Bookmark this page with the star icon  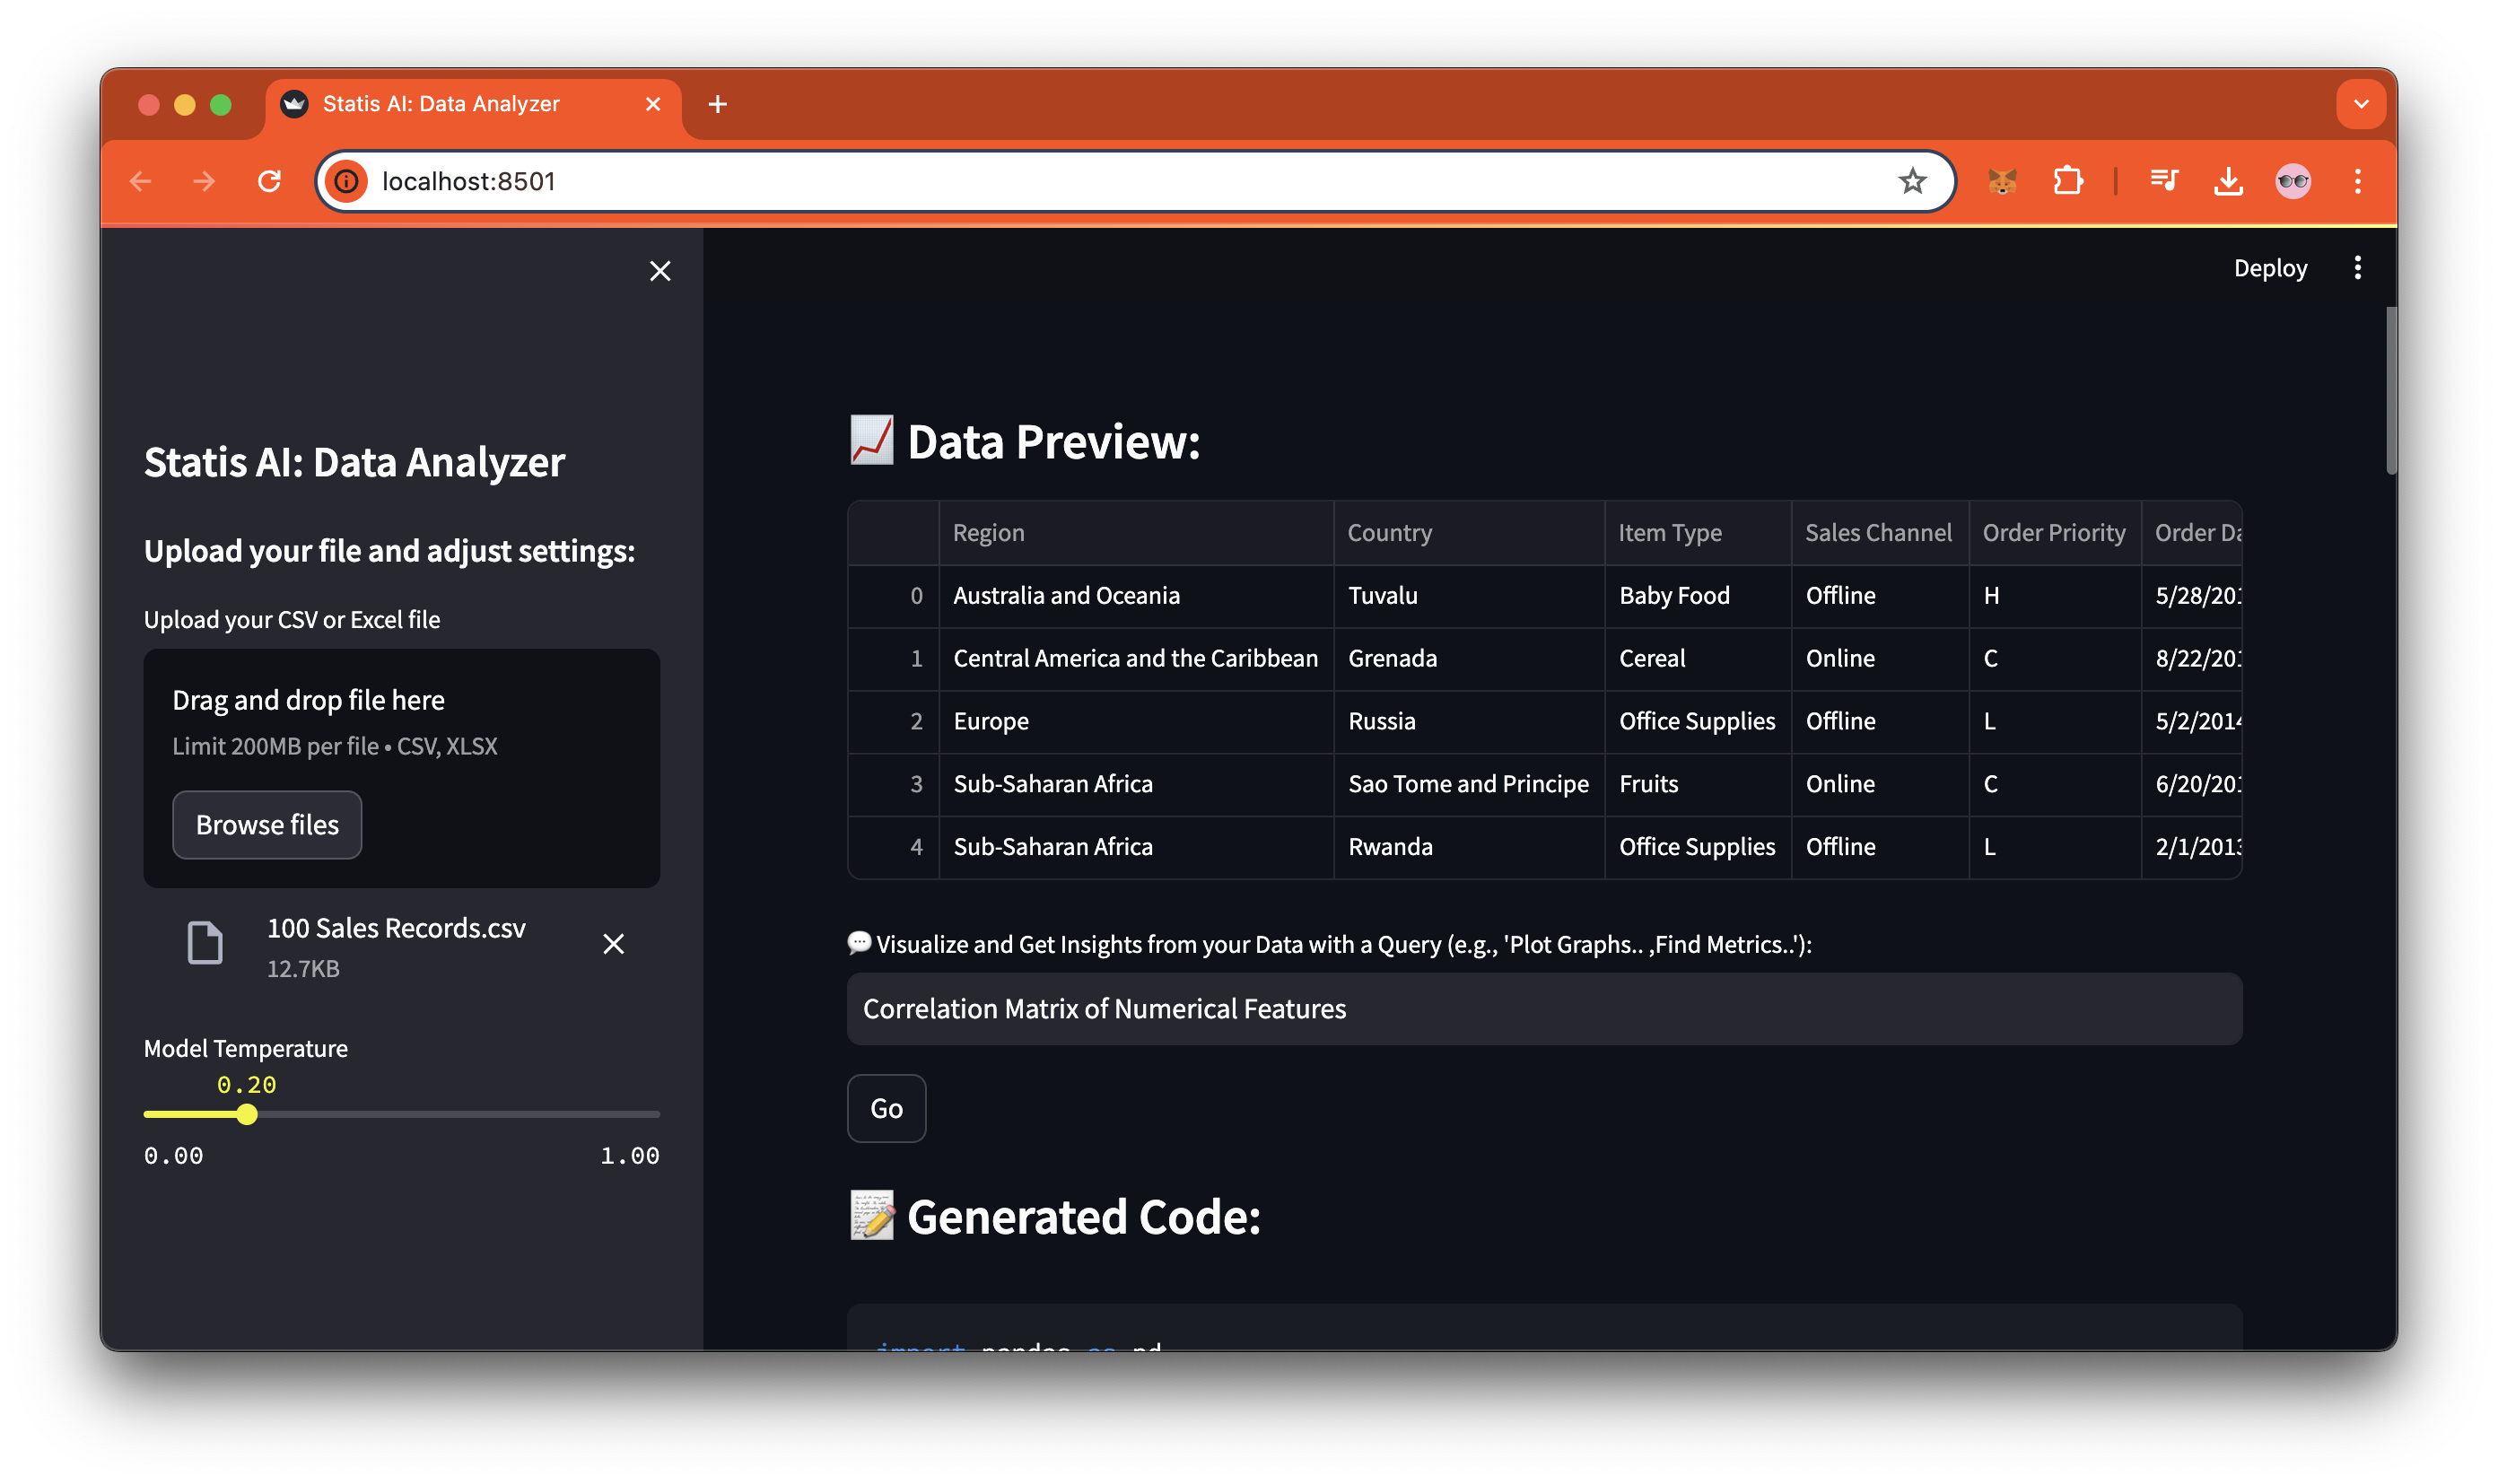tap(1912, 181)
